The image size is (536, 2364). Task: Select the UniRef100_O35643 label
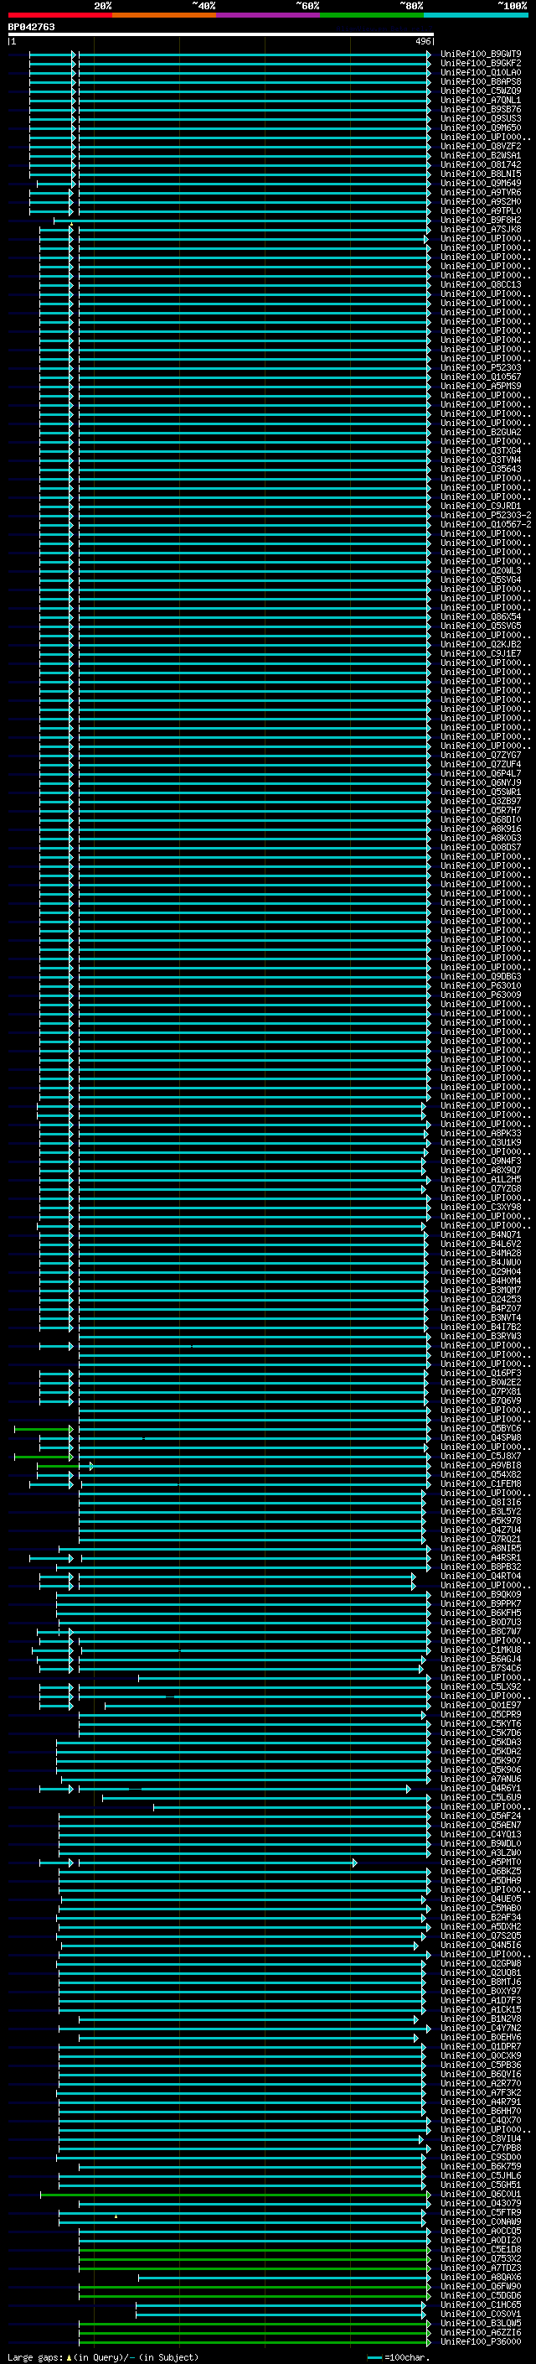coord(480,469)
